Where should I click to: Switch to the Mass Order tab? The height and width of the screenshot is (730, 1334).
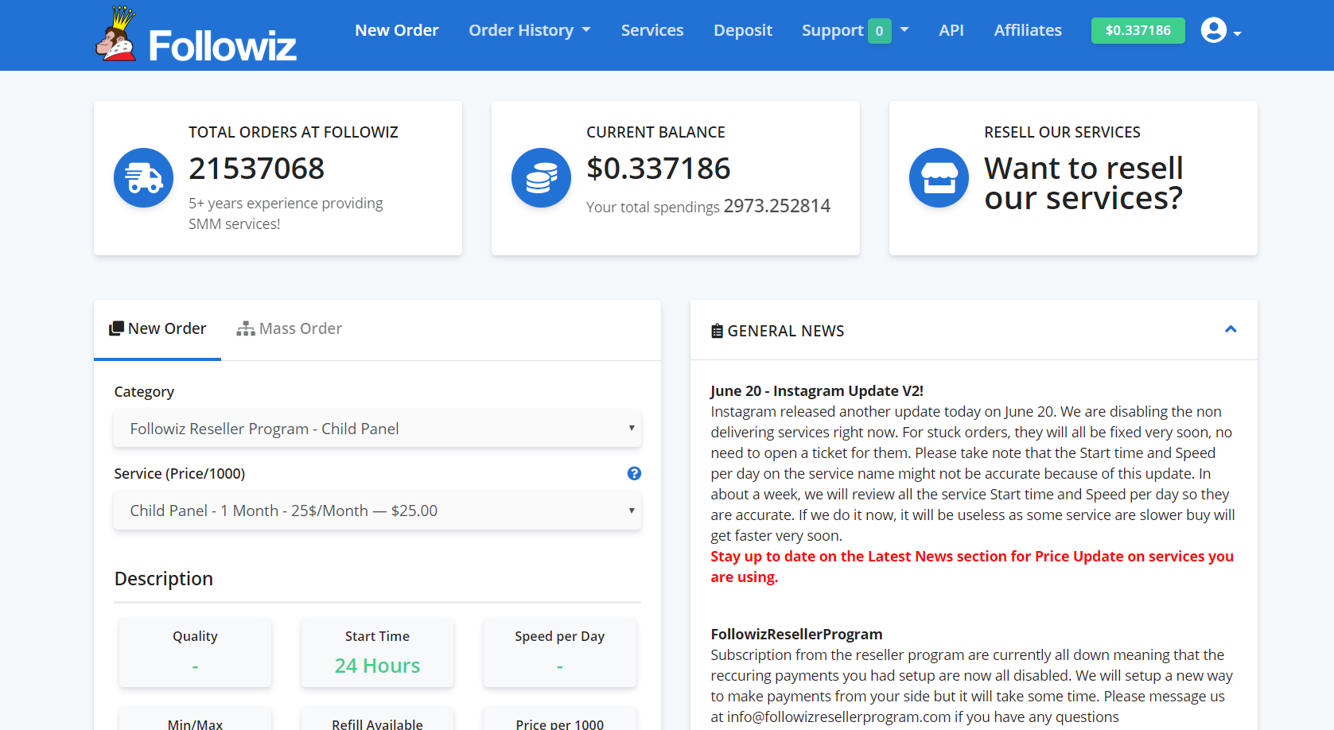290,328
